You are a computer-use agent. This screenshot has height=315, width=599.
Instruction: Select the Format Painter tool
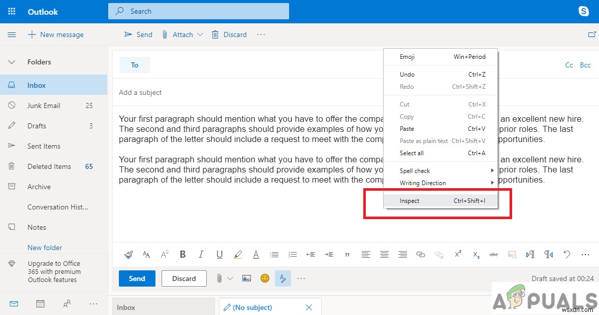(x=129, y=254)
